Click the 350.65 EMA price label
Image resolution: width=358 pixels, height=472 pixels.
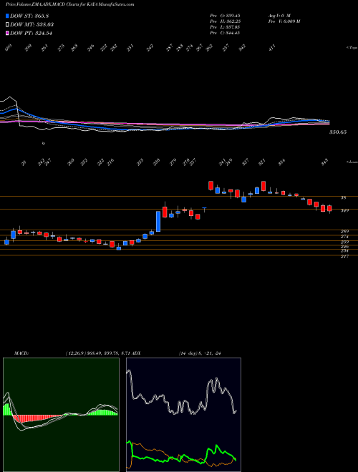coord(338,132)
